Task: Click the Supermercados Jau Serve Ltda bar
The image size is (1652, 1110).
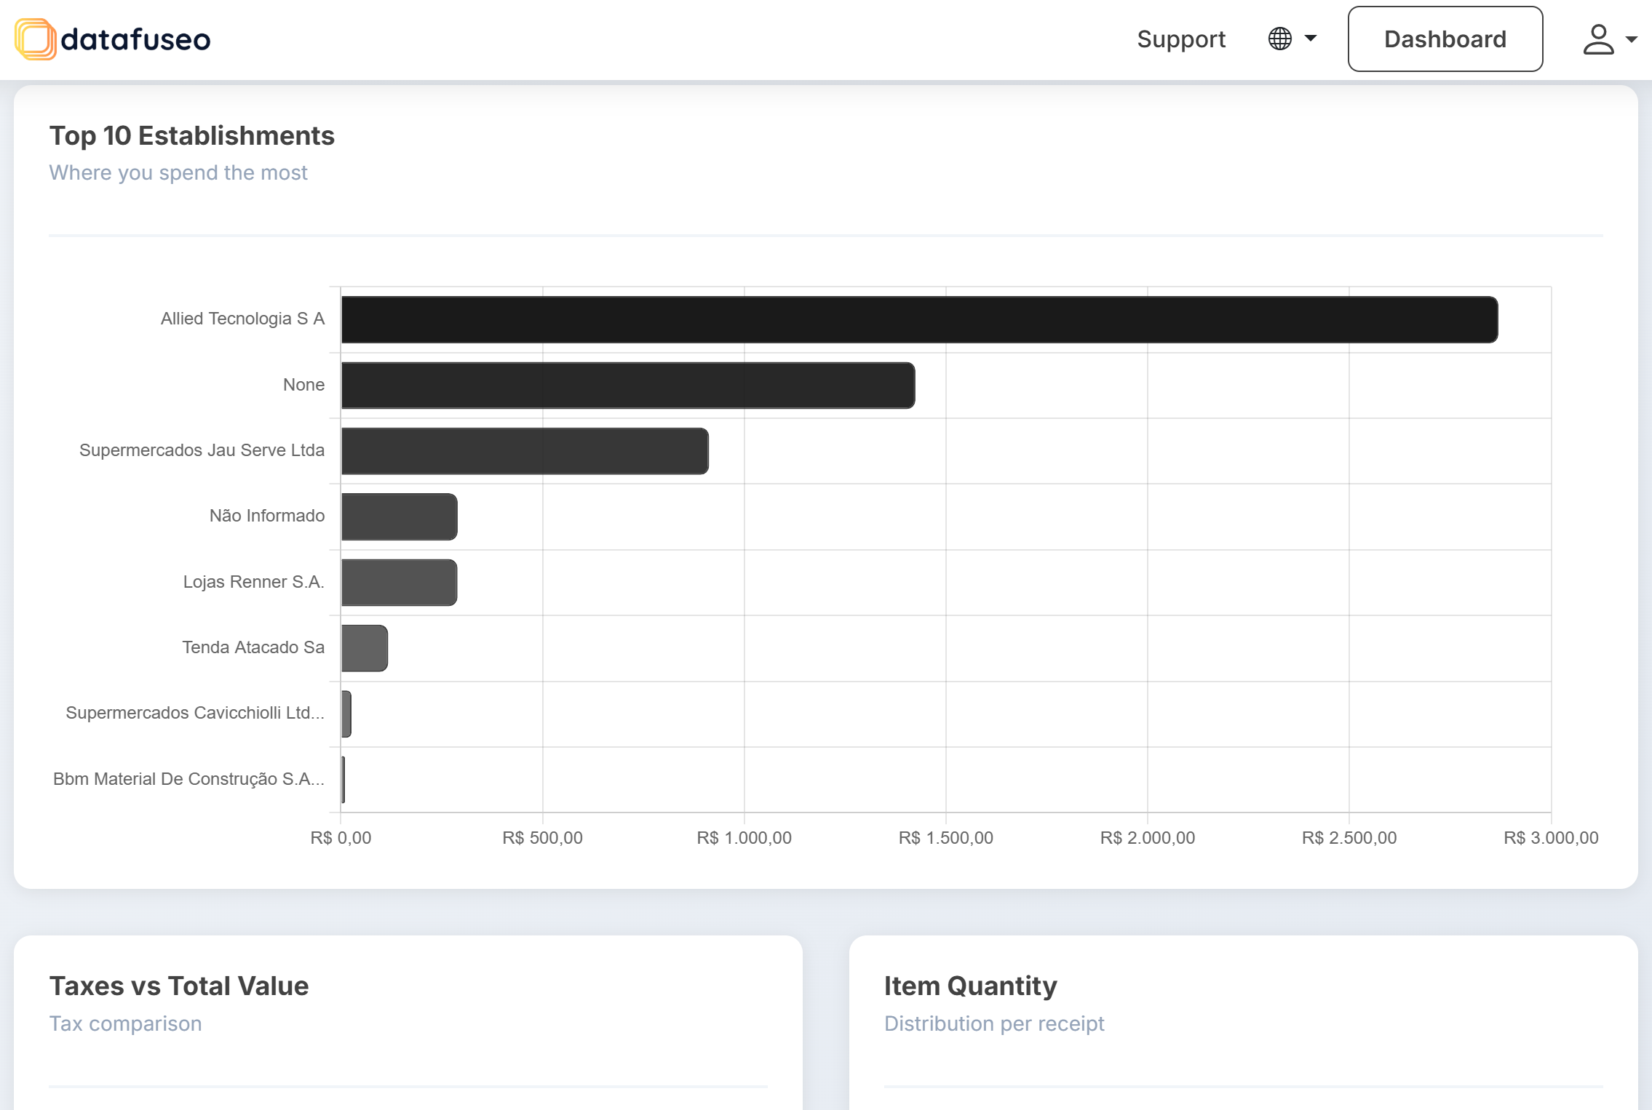Action: click(x=524, y=451)
